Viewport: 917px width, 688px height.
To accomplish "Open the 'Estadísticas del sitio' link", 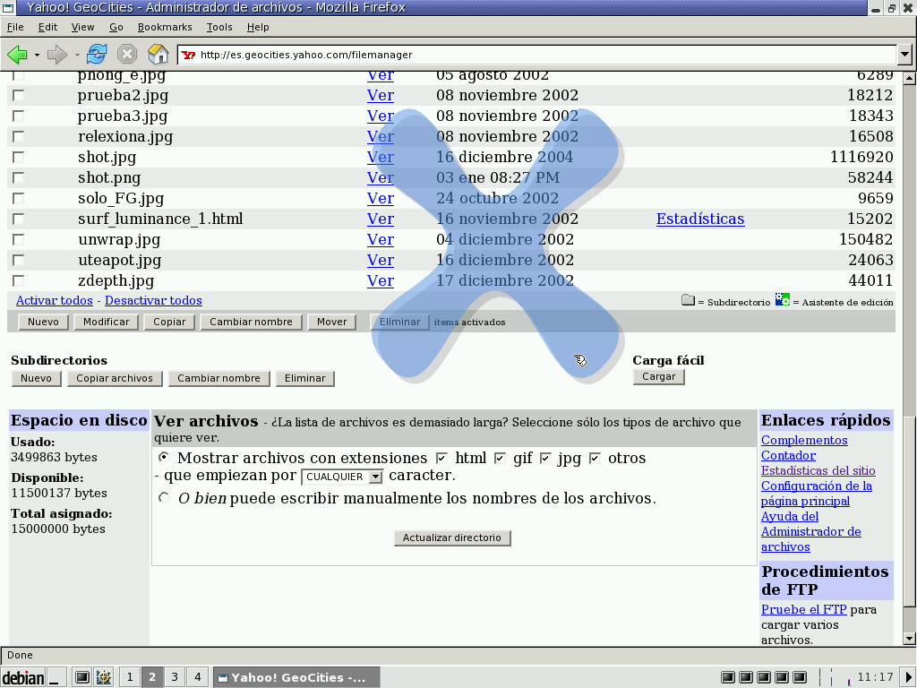I will coord(818,470).
